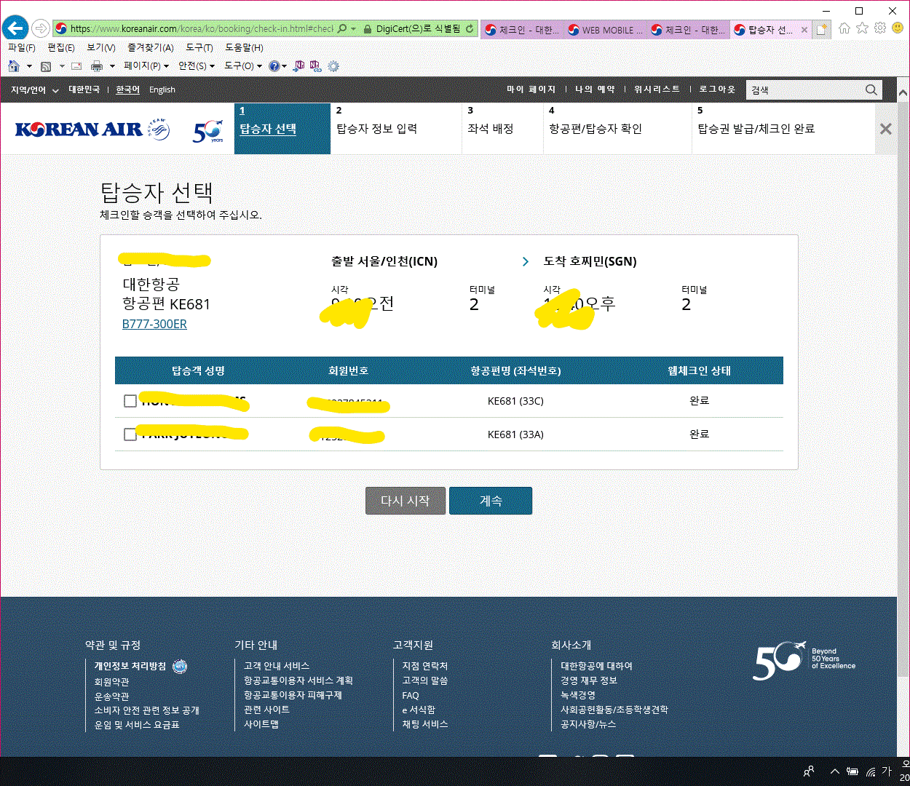Open 마이 페이지 link
This screenshot has width=910, height=786.
[x=531, y=90]
